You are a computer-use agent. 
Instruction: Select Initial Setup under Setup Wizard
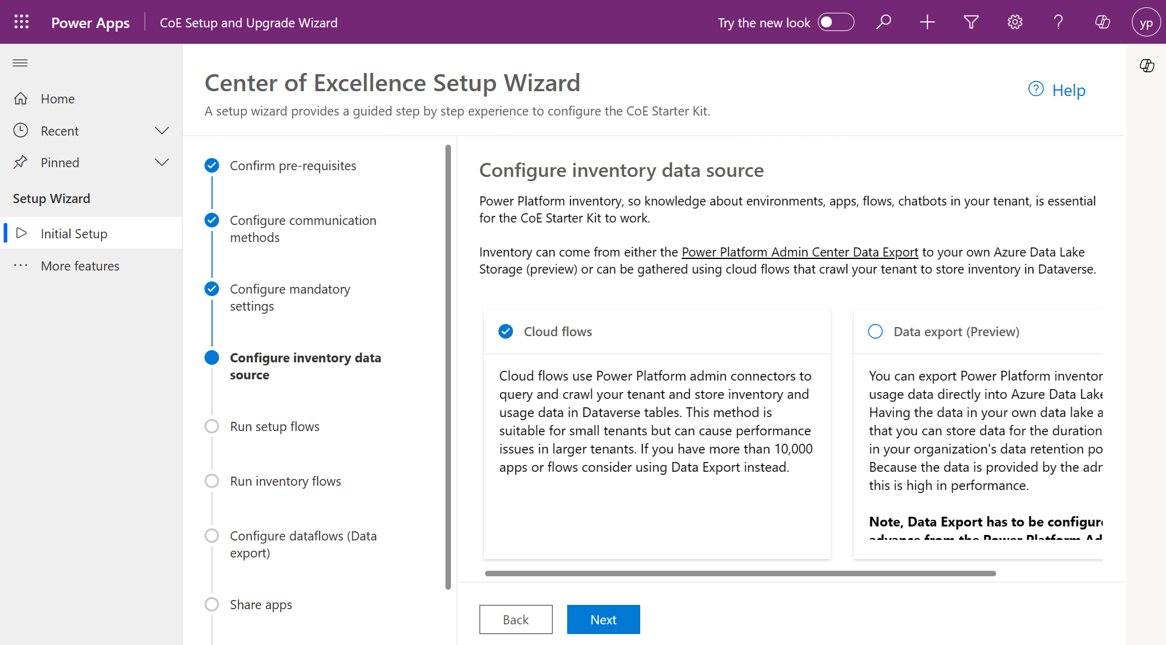(74, 233)
